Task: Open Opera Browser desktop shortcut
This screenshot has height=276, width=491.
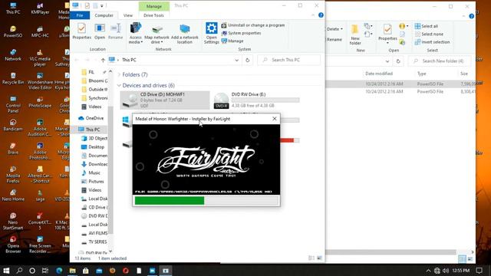Action: click(13, 245)
